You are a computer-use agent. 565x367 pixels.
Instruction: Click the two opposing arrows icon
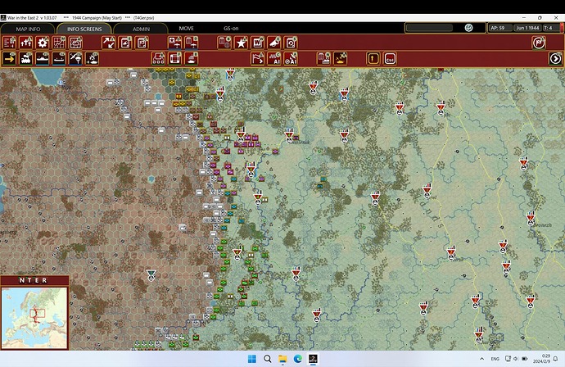click(x=108, y=43)
